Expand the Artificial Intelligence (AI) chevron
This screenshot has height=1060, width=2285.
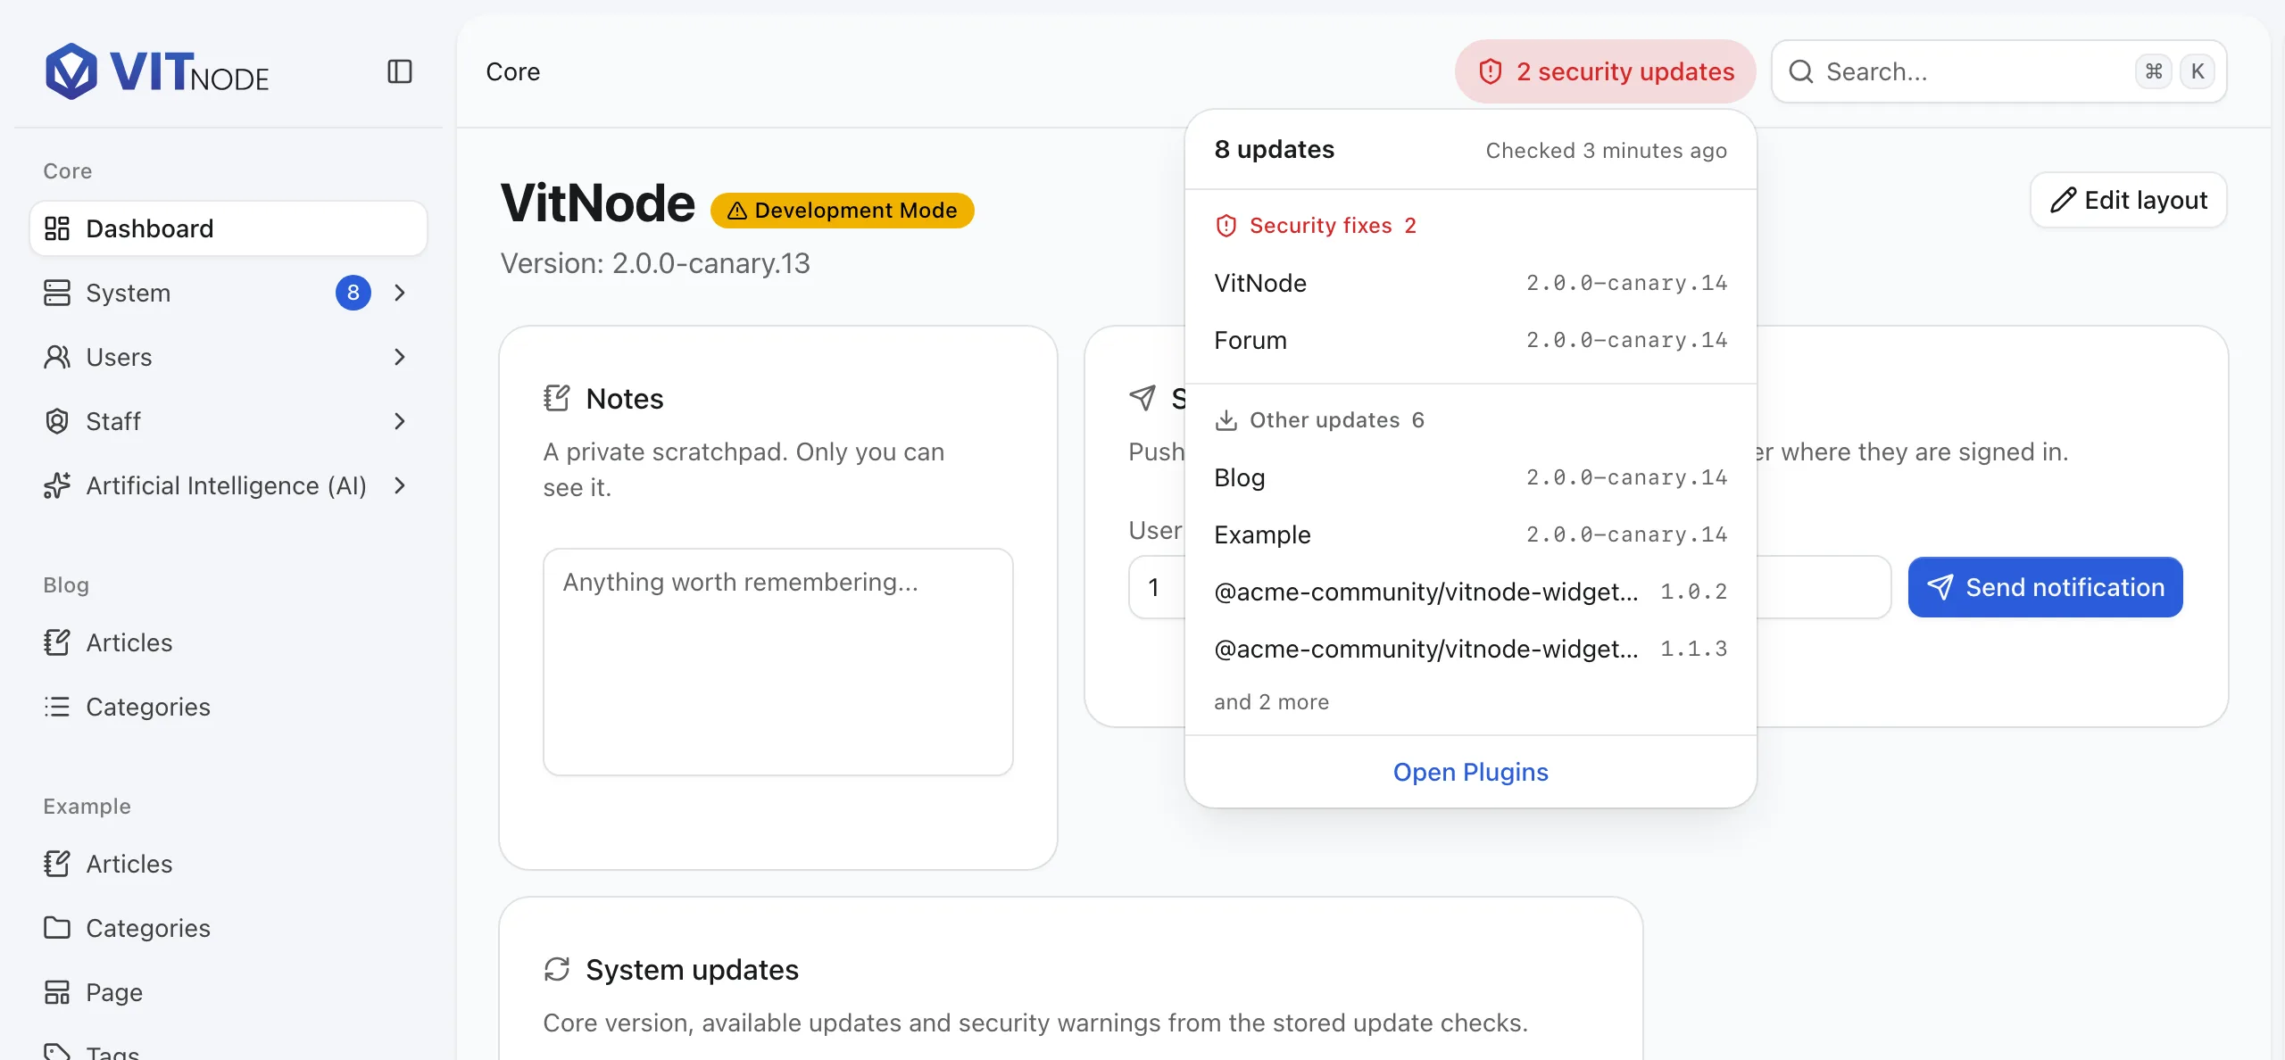(x=400, y=485)
